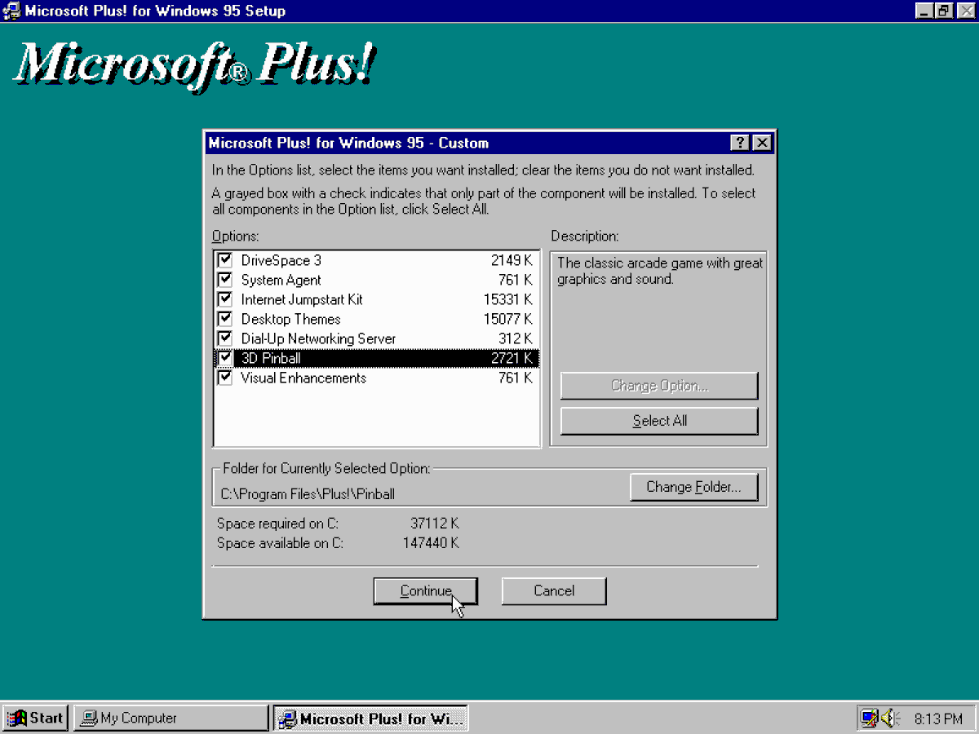
Task: Click the Change Option button
Action: (659, 386)
